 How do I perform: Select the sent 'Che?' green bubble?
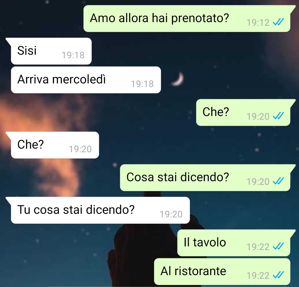(x=244, y=112)
